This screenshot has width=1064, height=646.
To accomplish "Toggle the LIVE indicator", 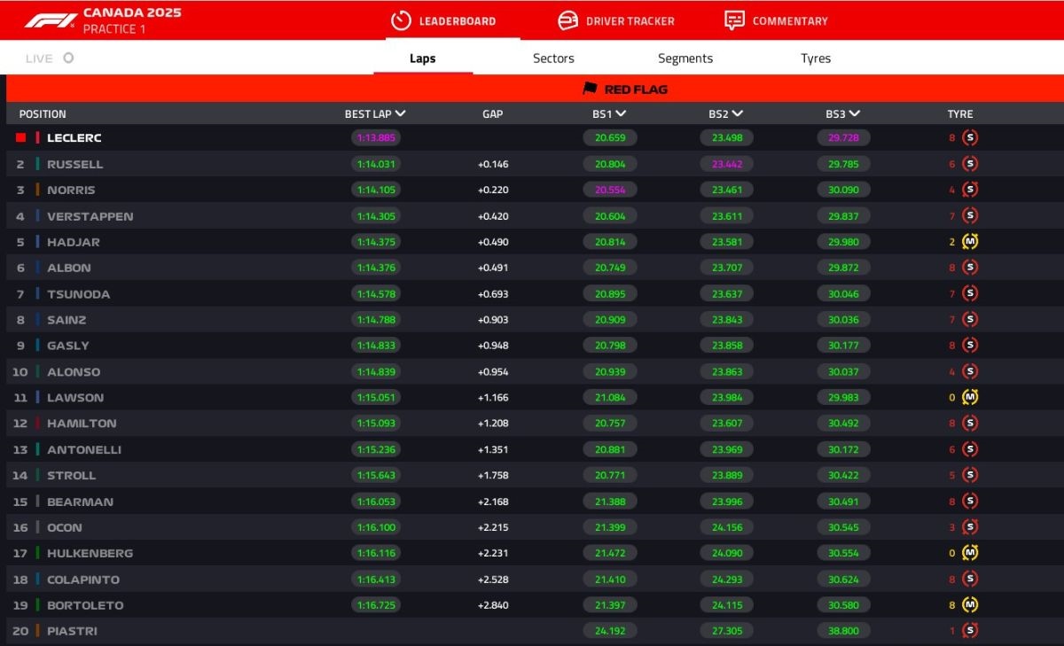I will (68, 58).
